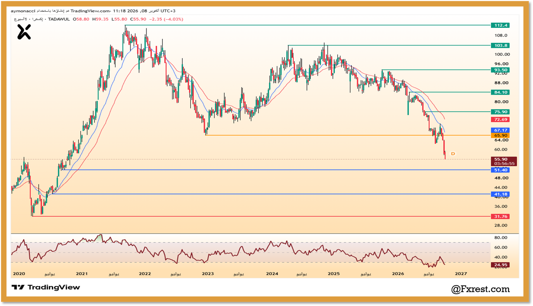Click the close value C55.90
Screen dimensions: 533x306
point(138,19)
